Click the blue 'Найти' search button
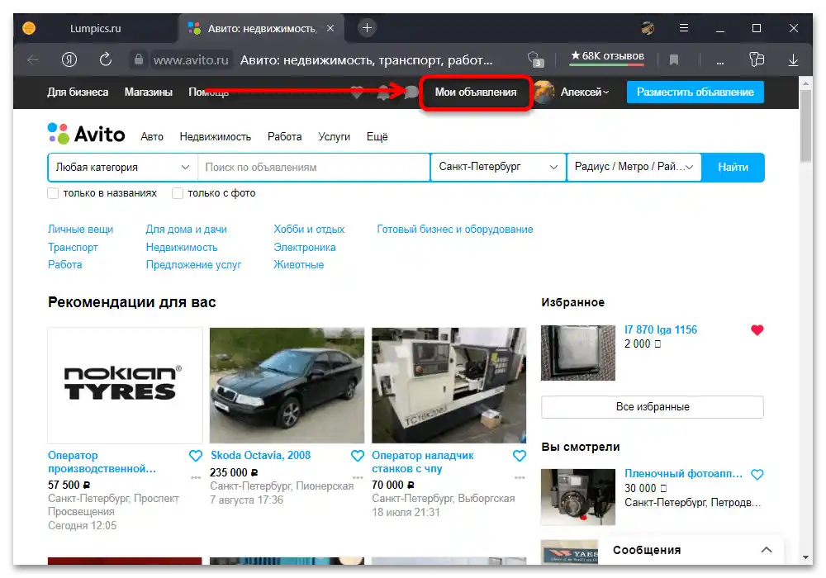The width and height of the screenshot is (826, 578). click(733, 168)
